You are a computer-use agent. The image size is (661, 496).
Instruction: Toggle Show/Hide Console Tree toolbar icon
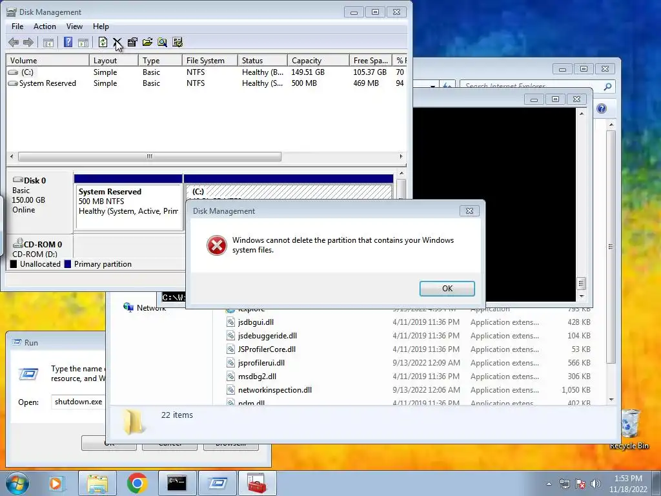click(x=48, y=42)
